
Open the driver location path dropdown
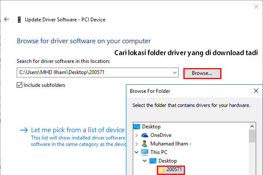[175, 73]
